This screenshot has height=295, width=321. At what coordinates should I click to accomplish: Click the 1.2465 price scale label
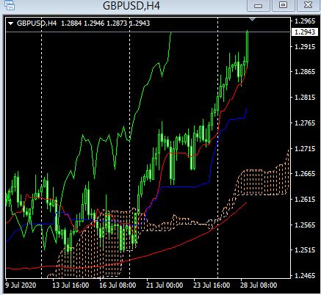coord(305,276)
